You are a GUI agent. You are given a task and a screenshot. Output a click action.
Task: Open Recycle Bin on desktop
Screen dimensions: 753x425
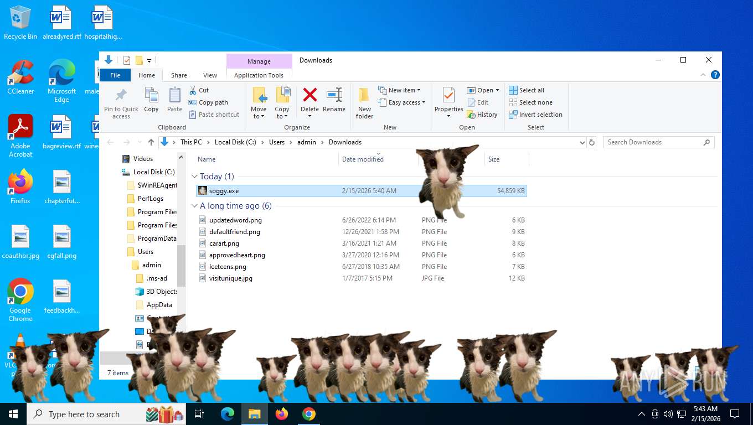click(20, 23)
